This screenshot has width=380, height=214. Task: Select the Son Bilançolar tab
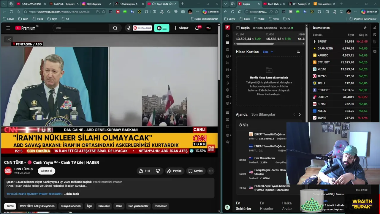pyautogui.click(x=263, y=114)
